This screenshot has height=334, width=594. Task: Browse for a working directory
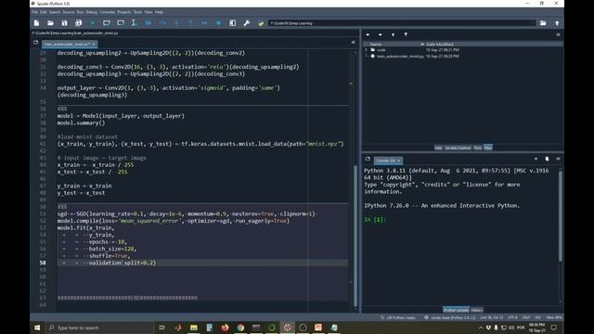pyautogui.click(x=543, y=23)
